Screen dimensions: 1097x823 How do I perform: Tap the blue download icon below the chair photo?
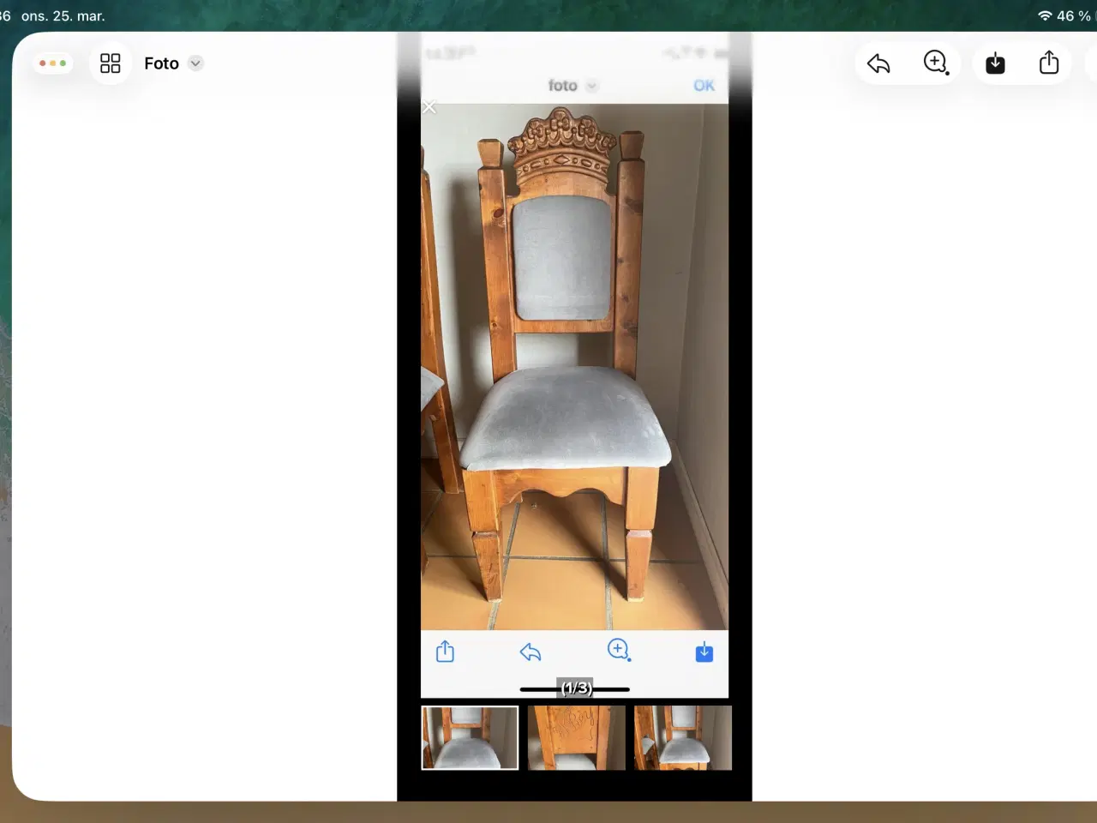[704, 652]
